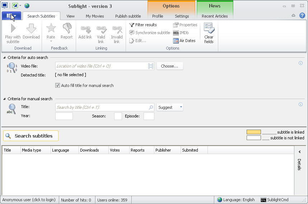Image resolution: width=308 pixels, height=204 pixels.
Task: Open subtitle Properties option
Action: [185, 25]
